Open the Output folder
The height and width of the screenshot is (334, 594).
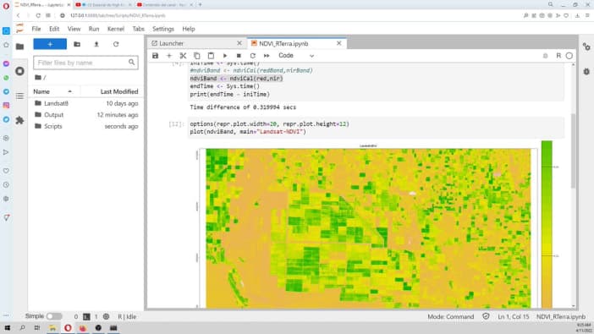tap(85, 115)
